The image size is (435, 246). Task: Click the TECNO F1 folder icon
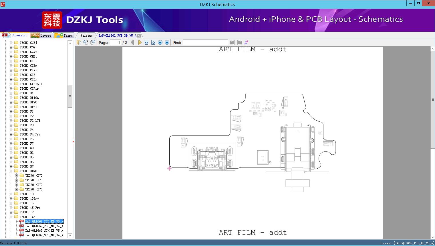coord(16,111)
